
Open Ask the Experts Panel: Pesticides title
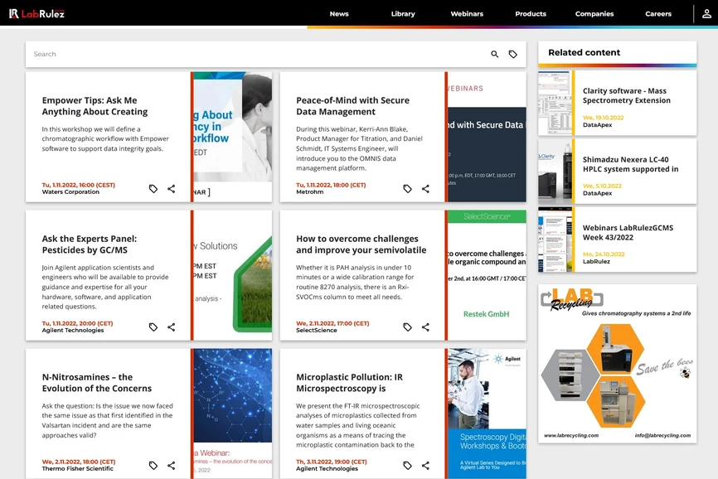coord(90,244)
